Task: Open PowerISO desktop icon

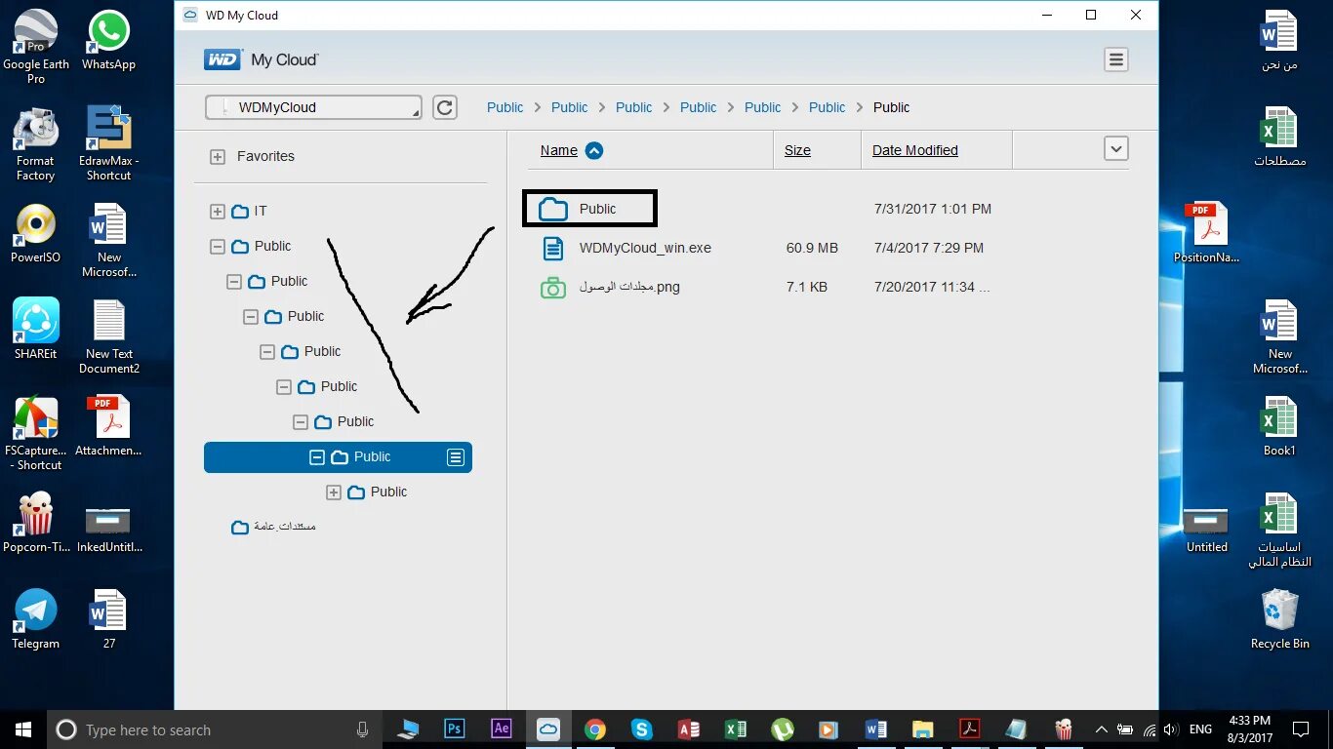Action: (36, 234)
